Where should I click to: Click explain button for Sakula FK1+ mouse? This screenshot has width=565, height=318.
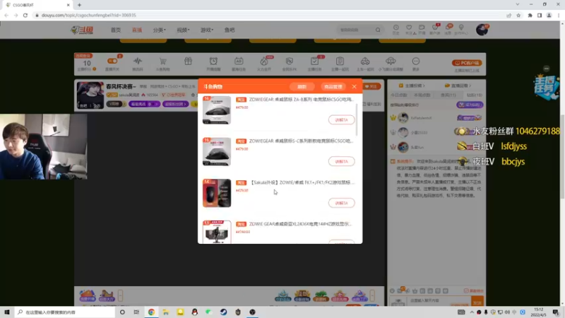341,203
